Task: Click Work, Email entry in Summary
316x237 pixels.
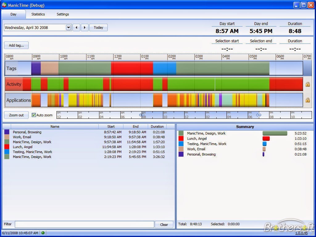Action: pos(196,149)
